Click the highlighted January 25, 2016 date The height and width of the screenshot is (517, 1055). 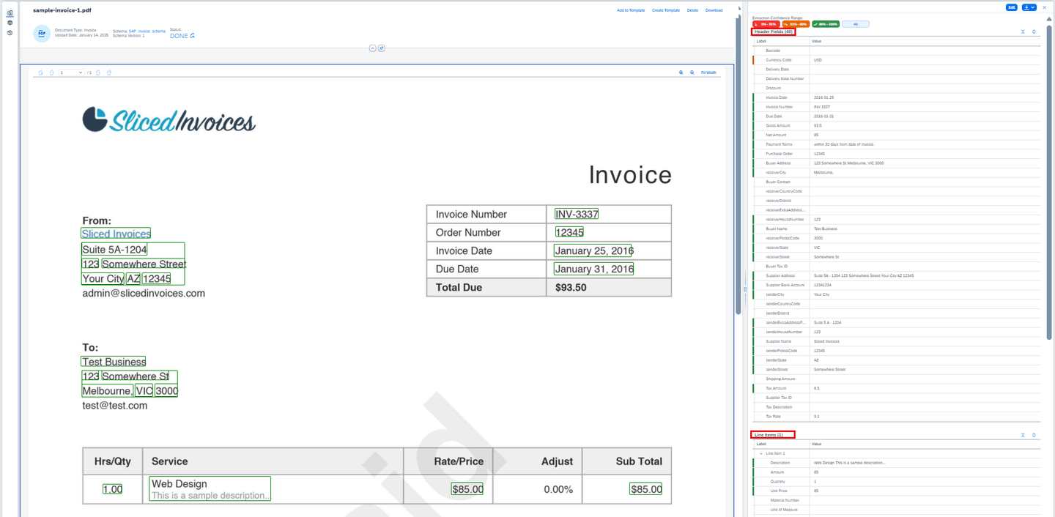[593, 250]
